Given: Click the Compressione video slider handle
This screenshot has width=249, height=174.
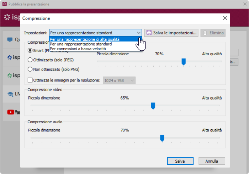Looking at the screenshot, I should point(153,106).
